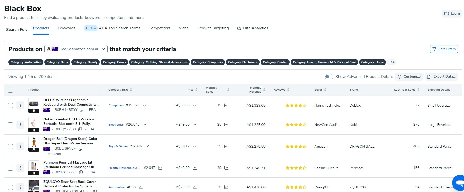Select checkbox for Nokia Essential E3110 row

click(x=10, y=125)
